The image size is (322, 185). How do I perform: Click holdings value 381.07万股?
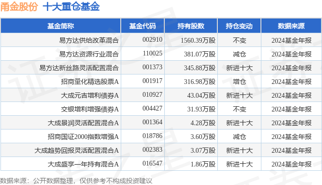coord(200,54)
